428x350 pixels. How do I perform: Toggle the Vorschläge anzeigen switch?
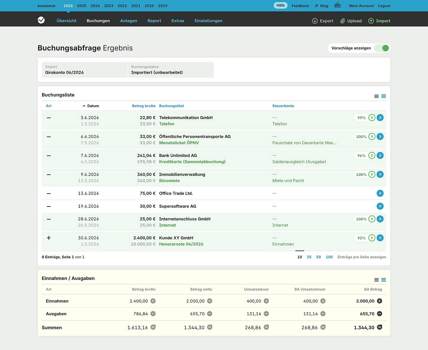point(381,48)
